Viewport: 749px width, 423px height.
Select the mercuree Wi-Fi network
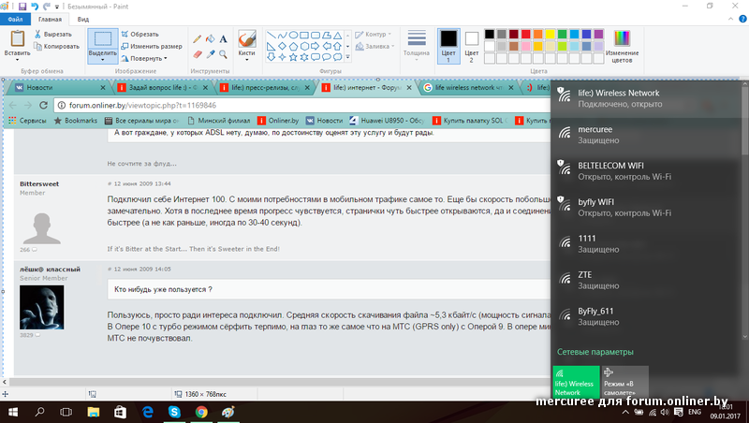click(x=646, y=135)
